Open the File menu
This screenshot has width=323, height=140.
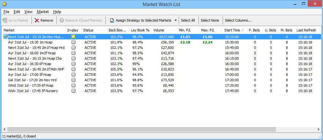pos(6,12)
